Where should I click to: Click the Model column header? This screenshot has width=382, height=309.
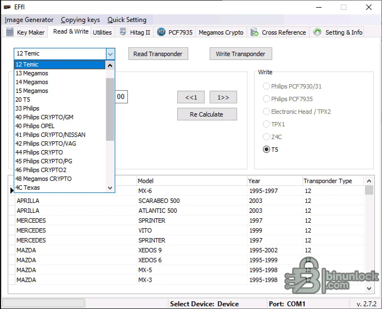[x=192, y=181]
